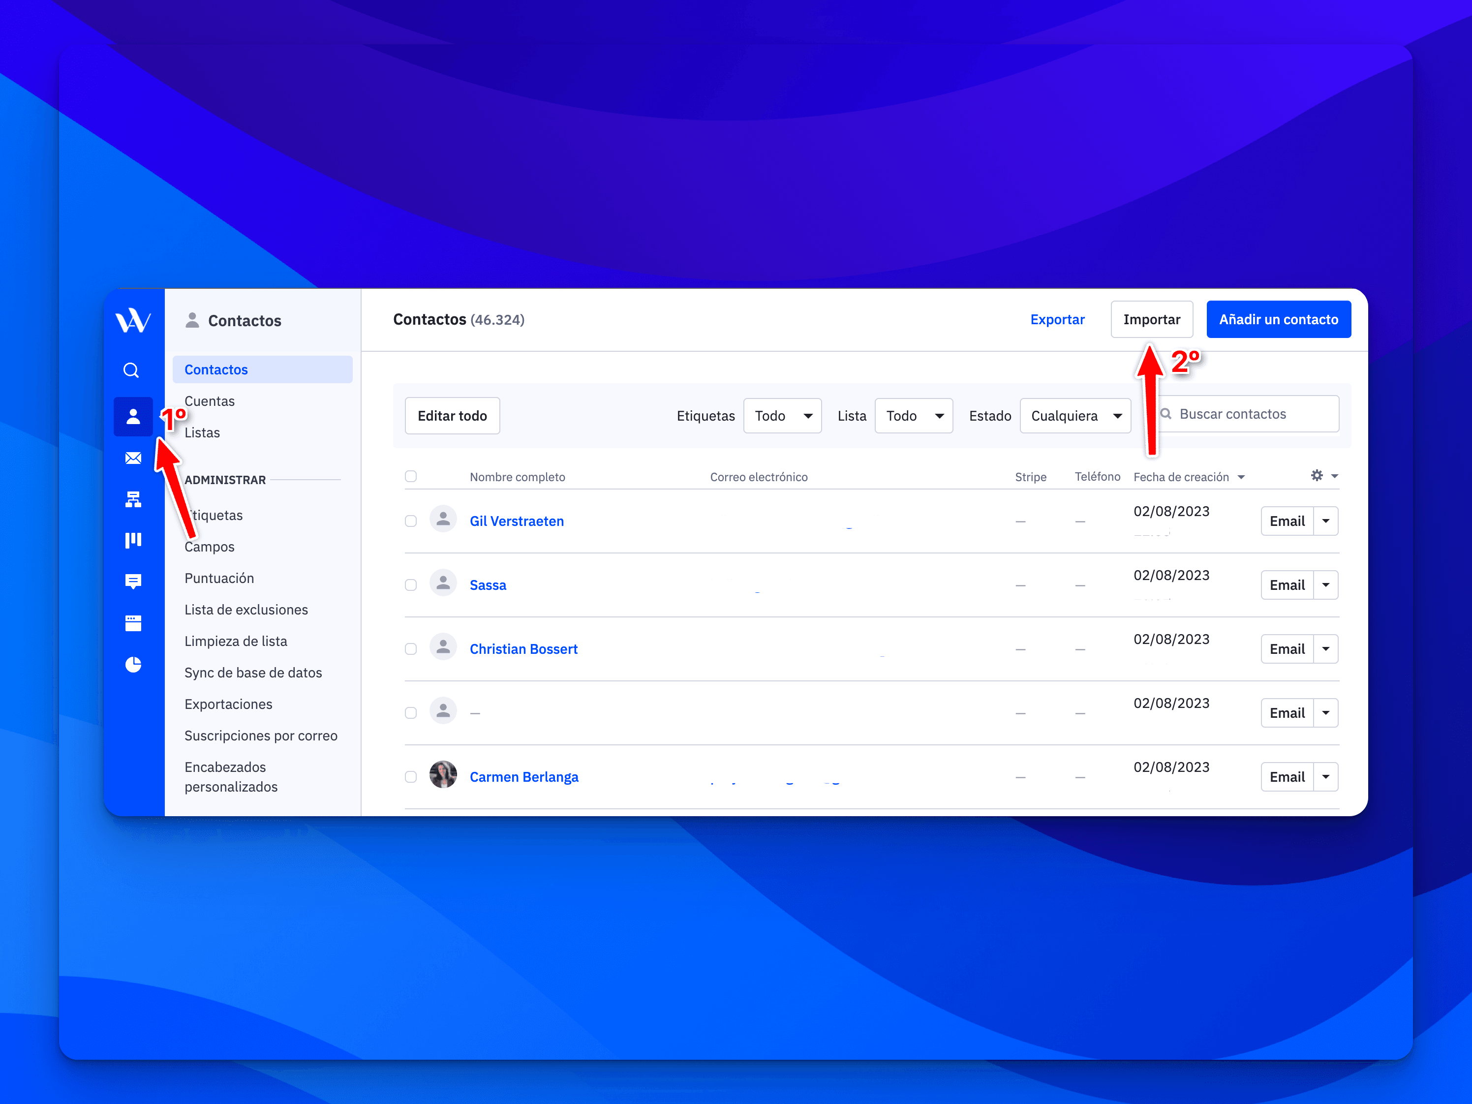1472x1104 pixels.
Task: Check the box for the unnamed contact row
Action: coord(411,713)
